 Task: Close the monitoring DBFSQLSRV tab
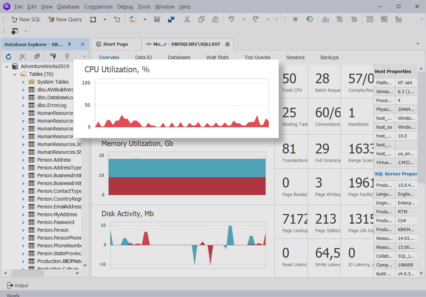pos(227,44)
